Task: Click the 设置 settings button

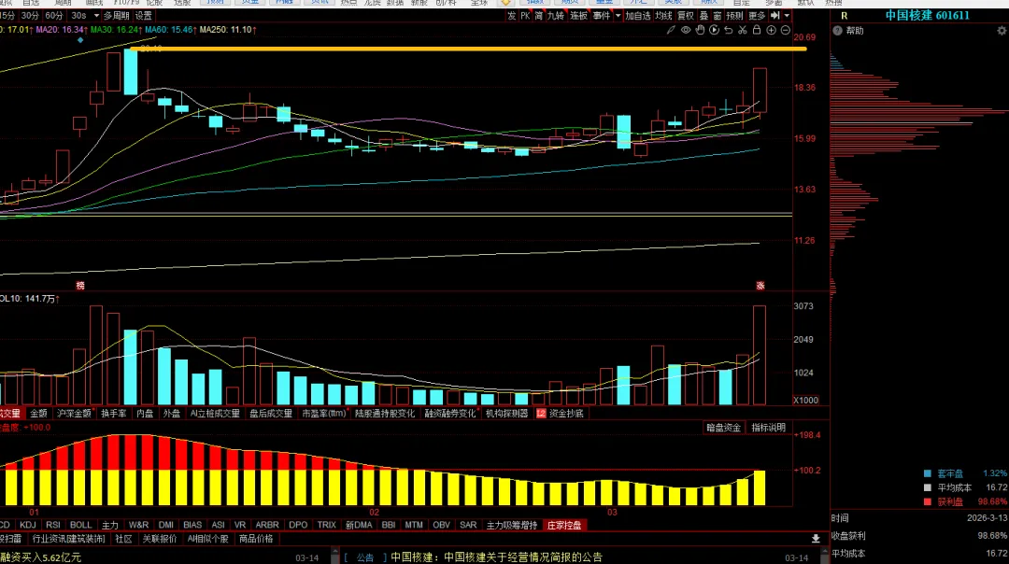Action: pos(144,16)
